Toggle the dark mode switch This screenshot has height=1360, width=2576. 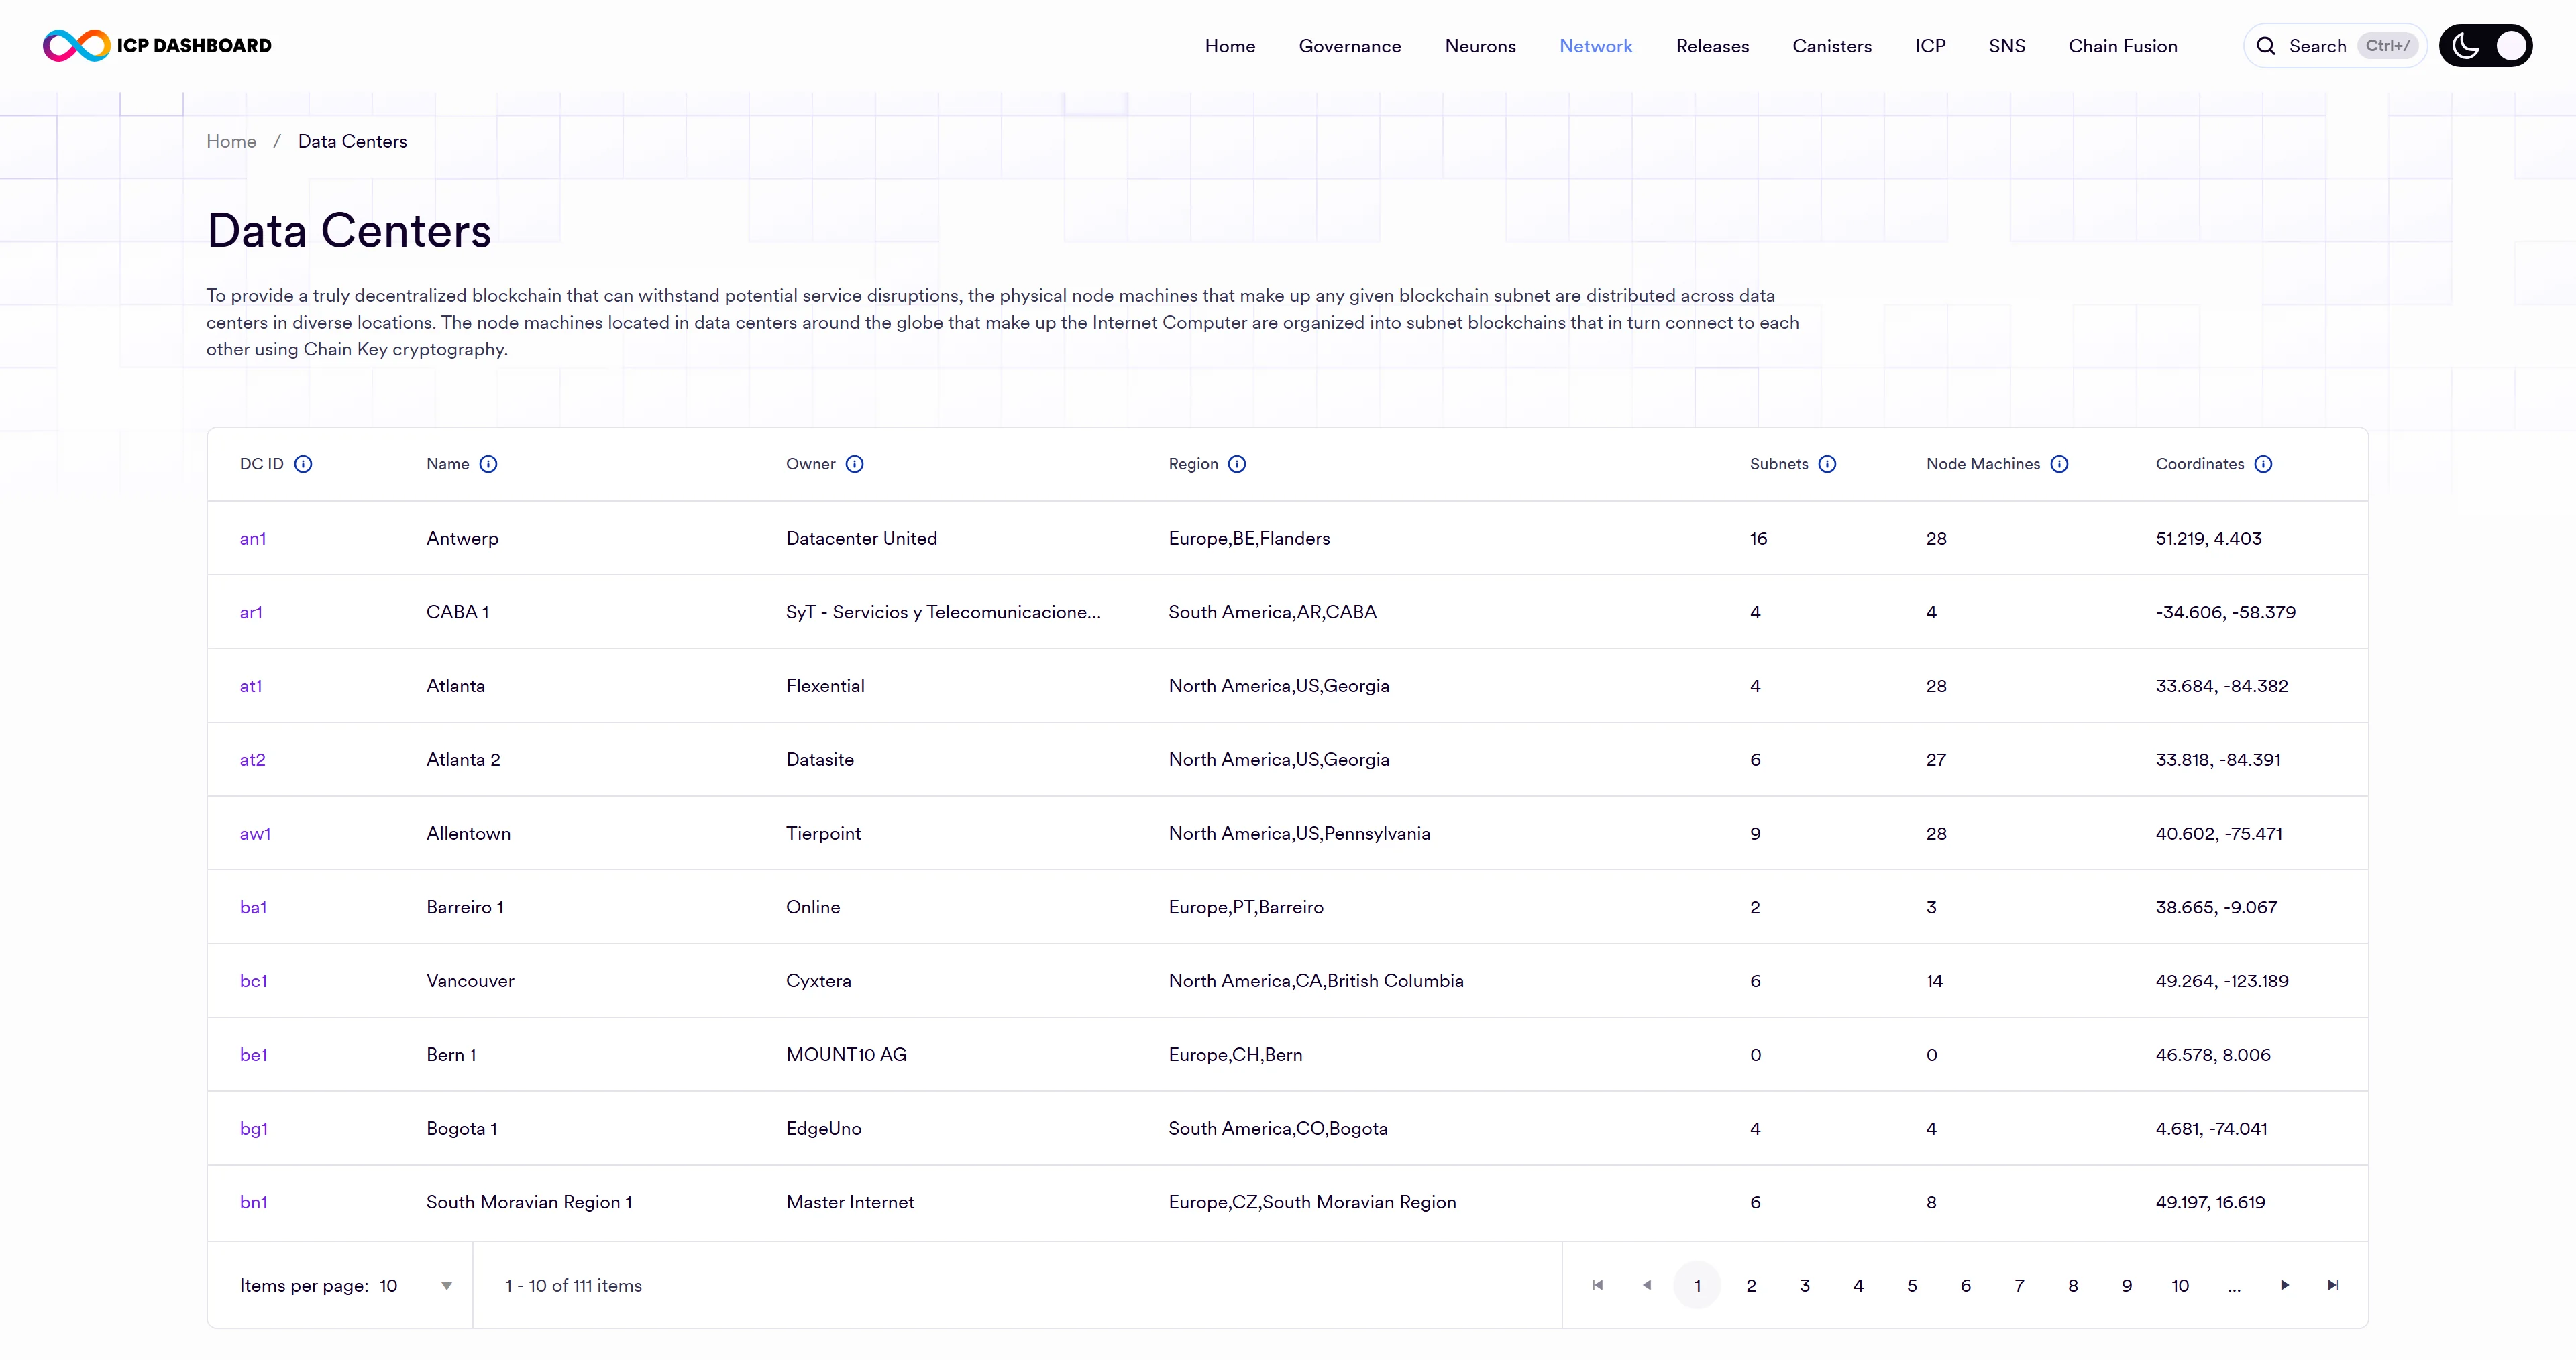2485,46
